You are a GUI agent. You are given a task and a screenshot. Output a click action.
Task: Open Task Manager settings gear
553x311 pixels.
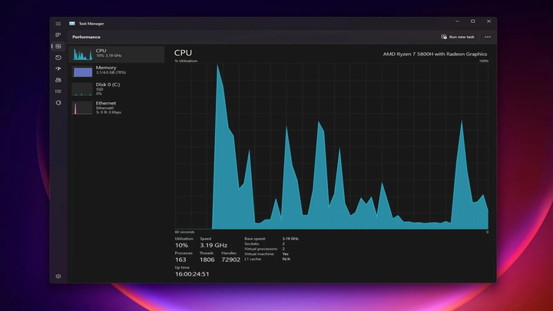tap(58, 276)
